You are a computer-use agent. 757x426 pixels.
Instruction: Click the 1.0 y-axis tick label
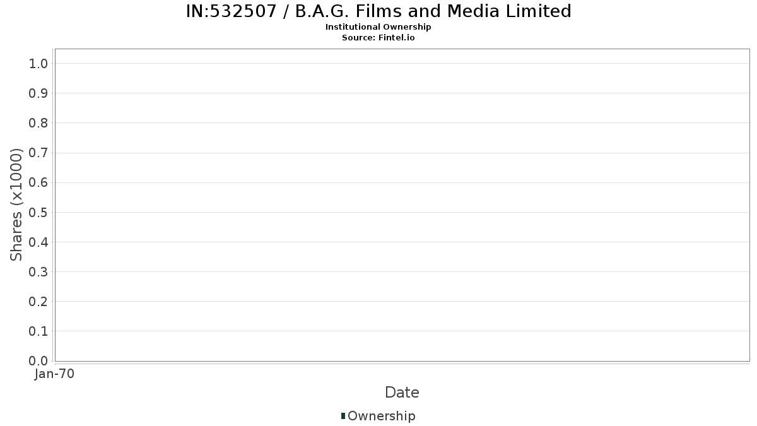38,63
